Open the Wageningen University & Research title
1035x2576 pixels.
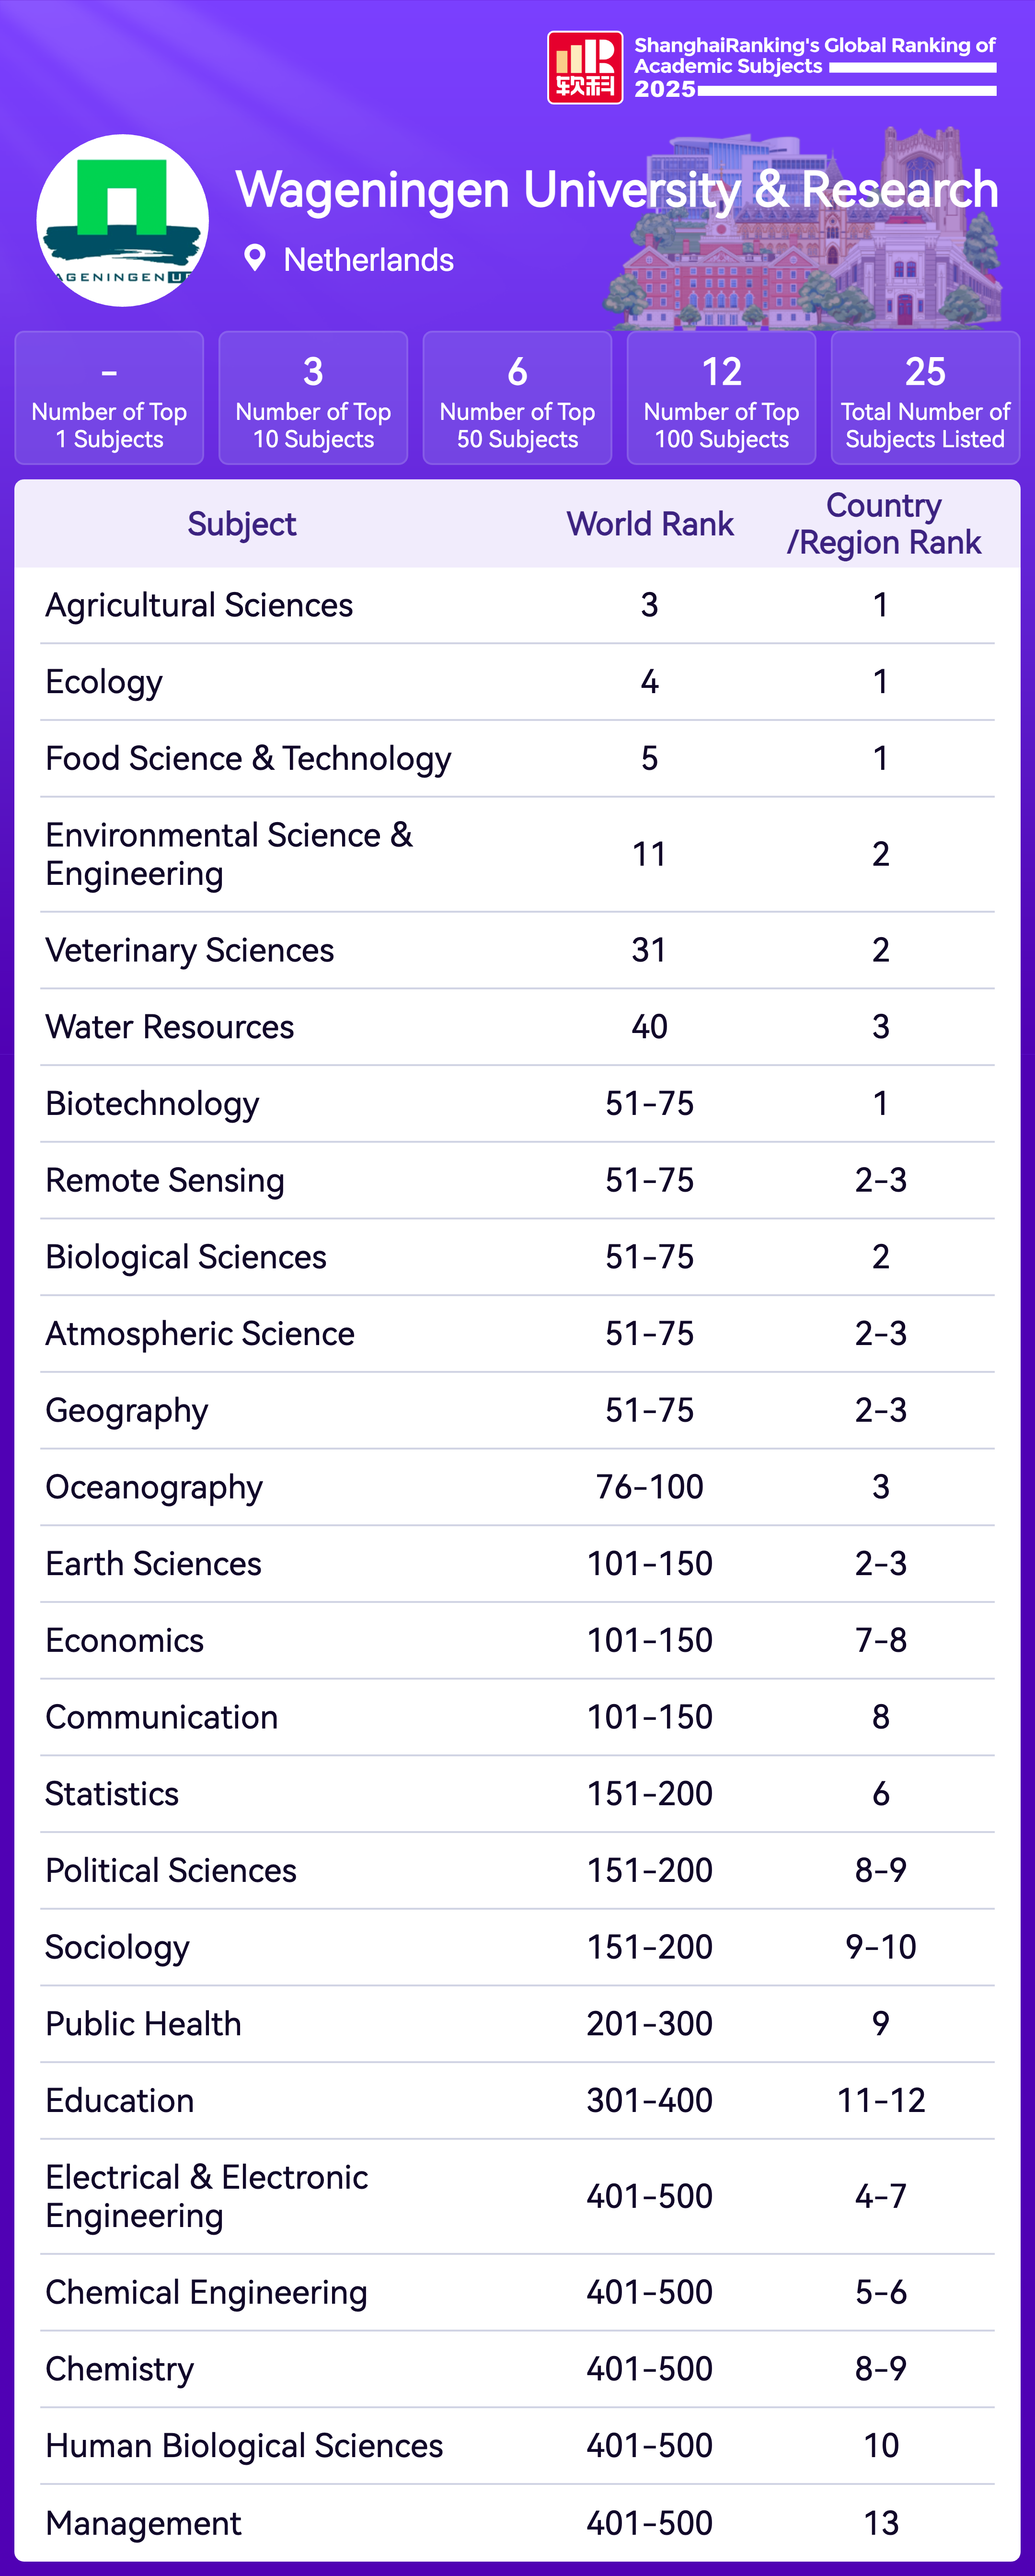[x=616, y=189]
